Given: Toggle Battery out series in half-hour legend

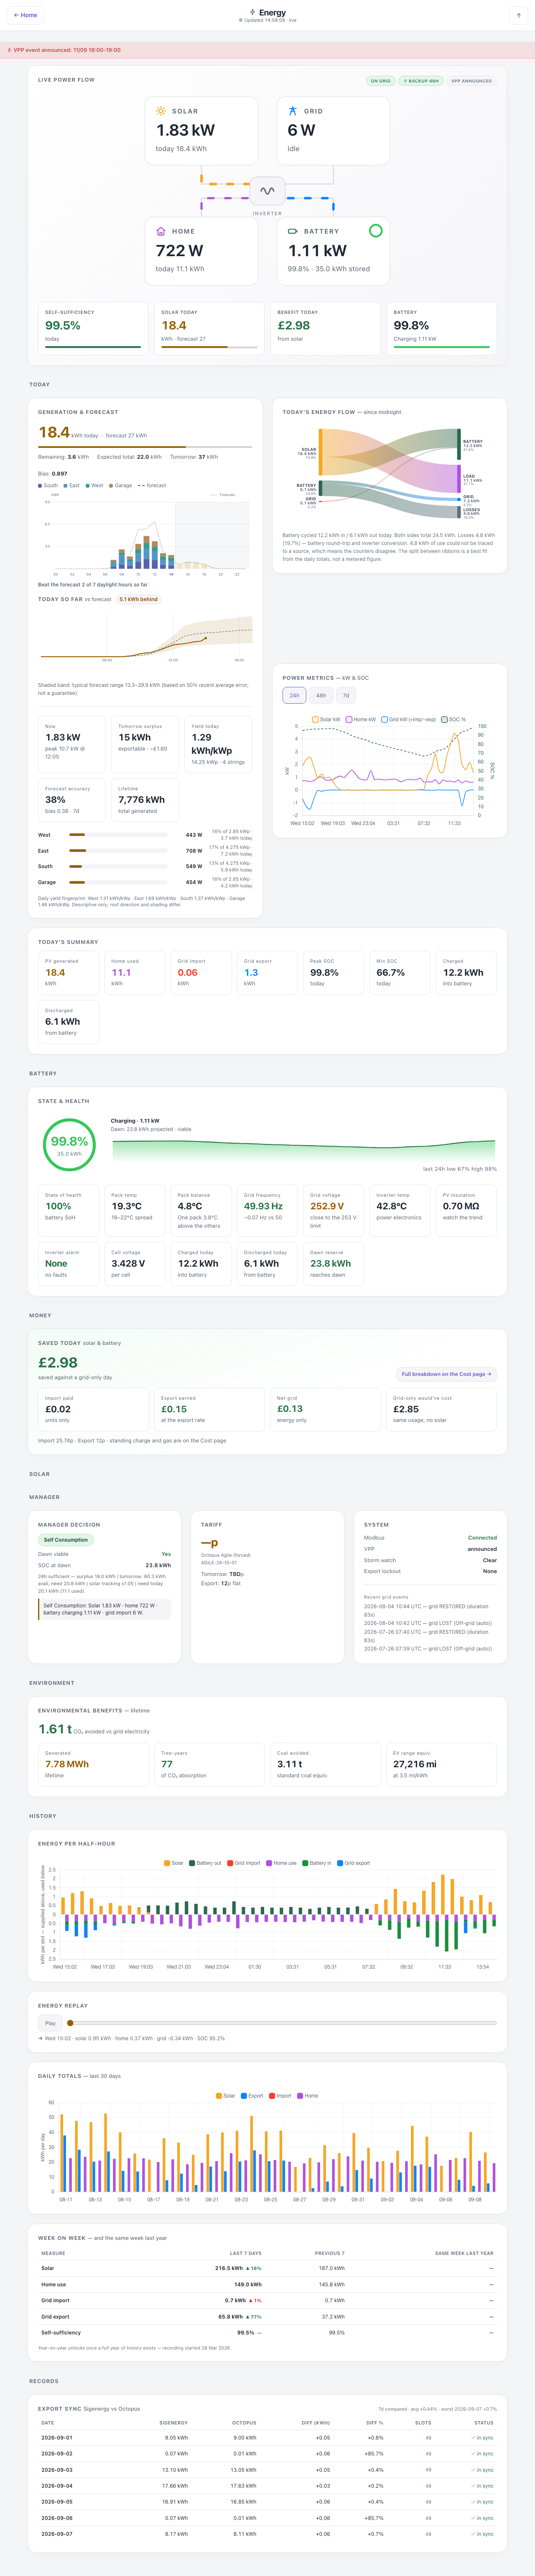Looking at the screenshot, I should pos(205,1863).
